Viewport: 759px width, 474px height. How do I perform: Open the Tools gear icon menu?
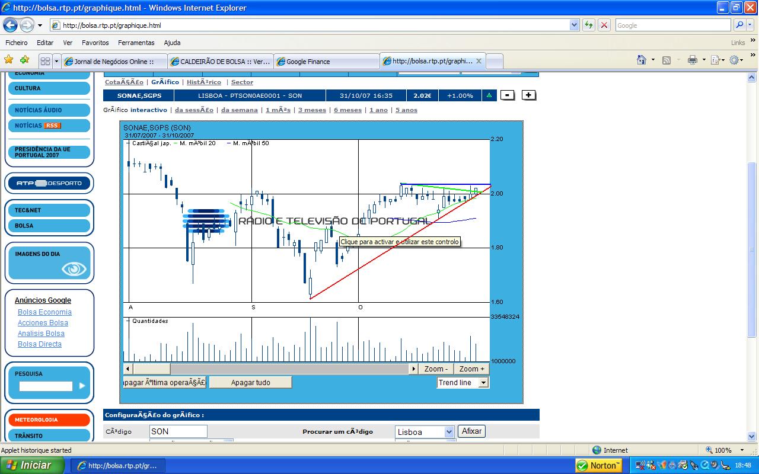coord(734,60)
